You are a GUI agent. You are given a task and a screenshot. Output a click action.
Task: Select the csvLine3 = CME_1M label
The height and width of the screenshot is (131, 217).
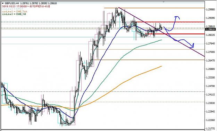tap(14, 14)
